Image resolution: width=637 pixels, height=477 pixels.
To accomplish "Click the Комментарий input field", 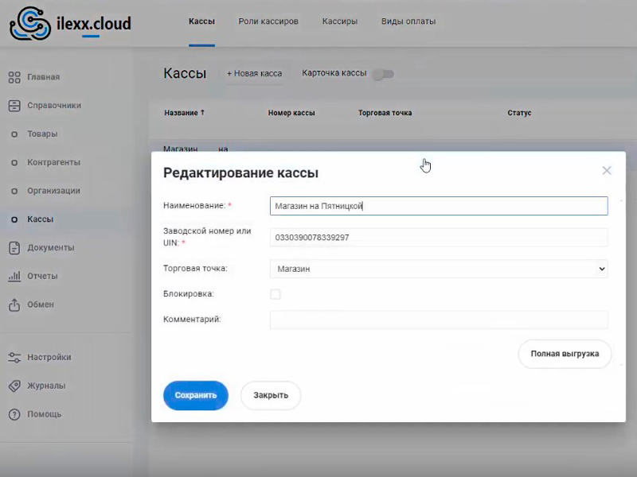I will [439, 320].
